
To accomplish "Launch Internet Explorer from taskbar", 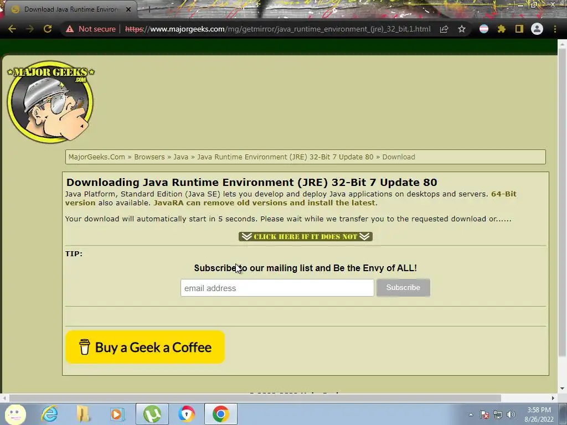I will tap(49, 414).
